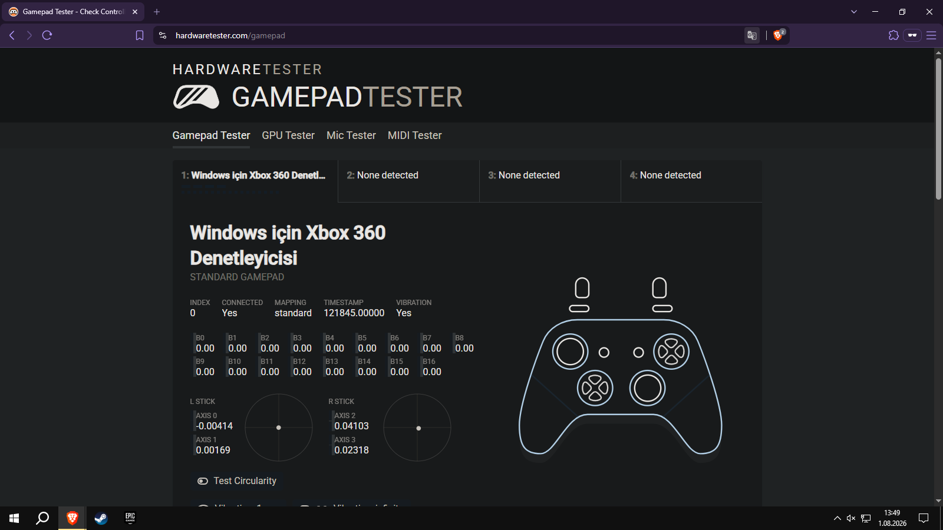
Task: Close the Gamepad Tester browser tab
Action: click(x=135, y=12)
